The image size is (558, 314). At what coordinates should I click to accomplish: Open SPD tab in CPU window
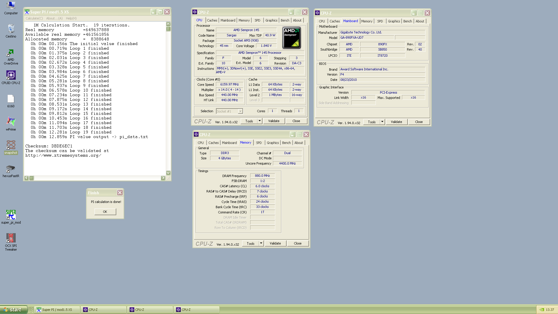click(257, 20)
